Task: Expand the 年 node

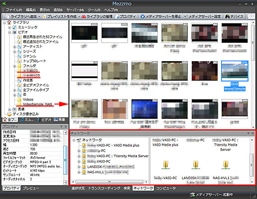Action: tap(14, 95)
